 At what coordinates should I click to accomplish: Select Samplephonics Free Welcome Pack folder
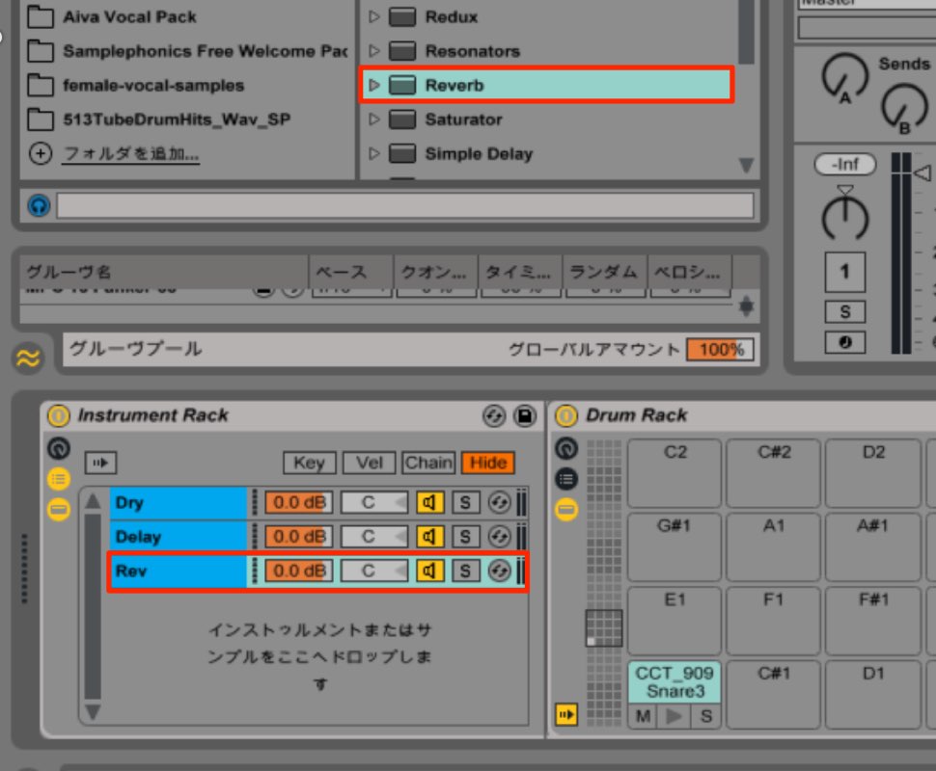(187, 51)
